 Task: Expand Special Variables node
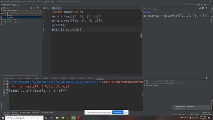coord(144,85)
